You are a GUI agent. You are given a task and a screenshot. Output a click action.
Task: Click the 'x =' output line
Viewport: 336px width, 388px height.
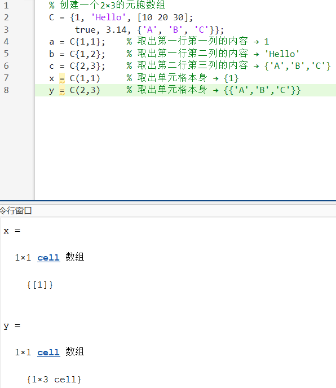tap(12, 231)
